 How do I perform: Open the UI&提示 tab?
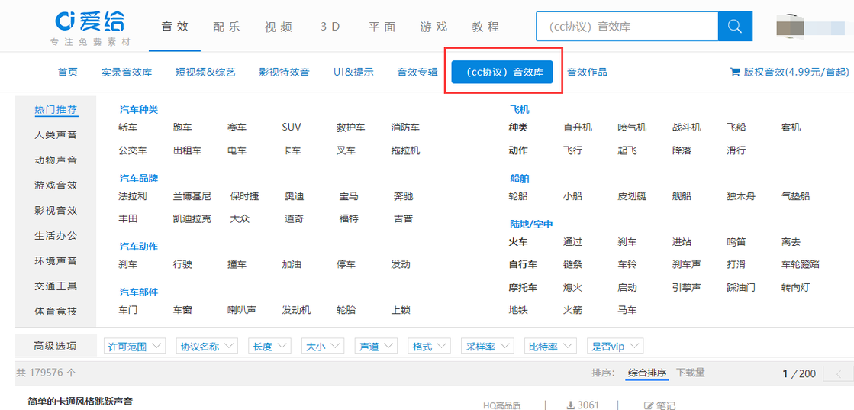coord(353,72)
